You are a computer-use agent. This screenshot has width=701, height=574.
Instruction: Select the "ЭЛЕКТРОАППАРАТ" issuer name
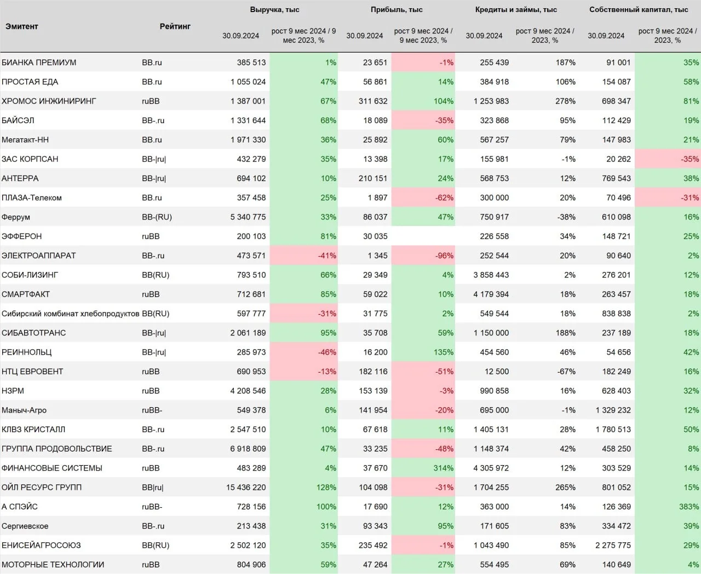[39, 256]
